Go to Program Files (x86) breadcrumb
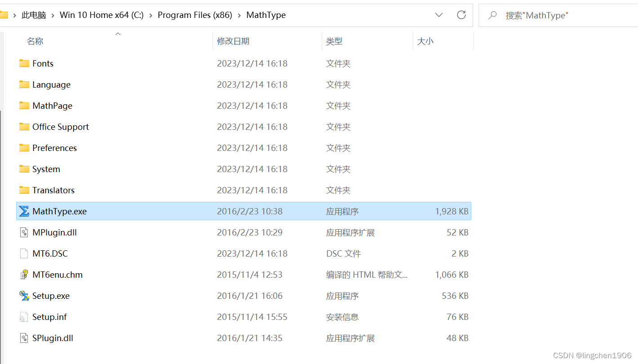Viewport: 638px width, 364px height. point(195,15)
